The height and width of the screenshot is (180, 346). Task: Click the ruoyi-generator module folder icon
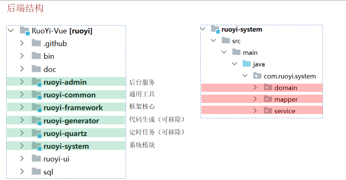click(x=37, y=121)
